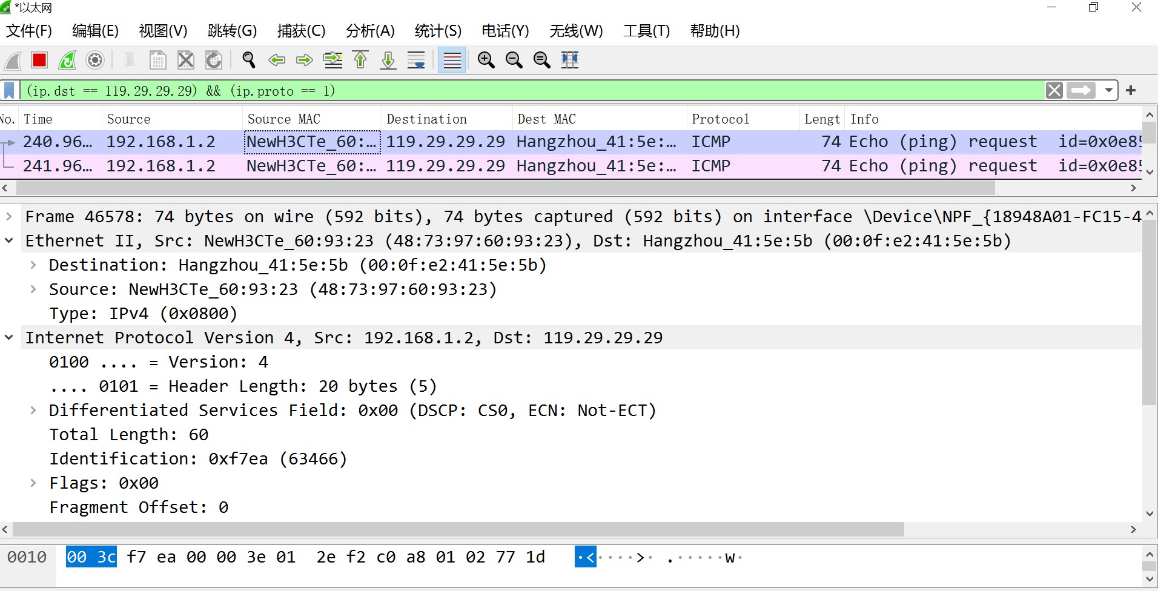Go back to the previous packet arrow
Image resolution: width=1158 pixels, height=591 pixels.
coord(277,60)
